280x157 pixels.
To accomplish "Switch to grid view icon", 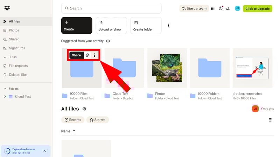I will (x=271, y=120).
